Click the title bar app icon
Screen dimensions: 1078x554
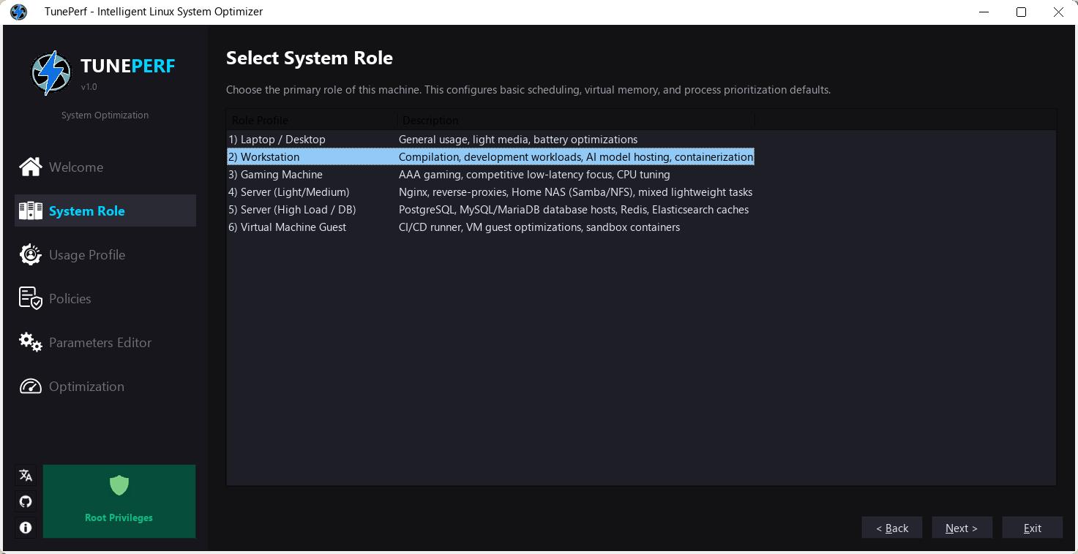[x=18, y=12]
